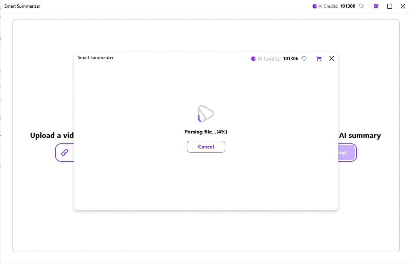This screenshot has width=411, height=264.
Task: Click the purple AI Credits coin in dialog
Action: click(x=253, y=59)
